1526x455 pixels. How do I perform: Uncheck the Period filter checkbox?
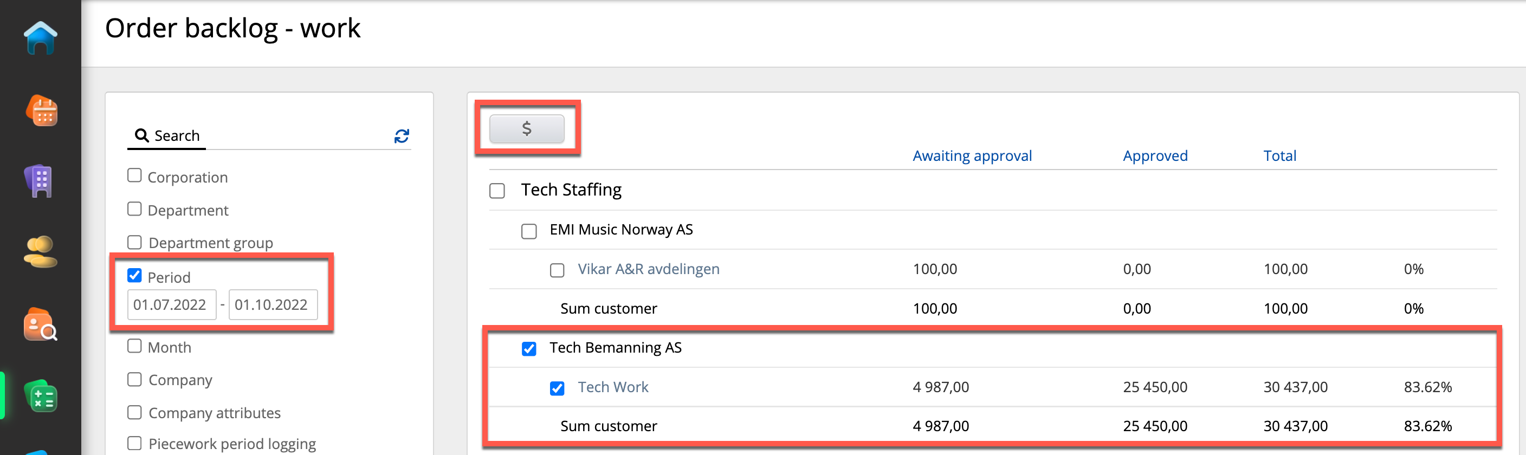coord(134,276)
